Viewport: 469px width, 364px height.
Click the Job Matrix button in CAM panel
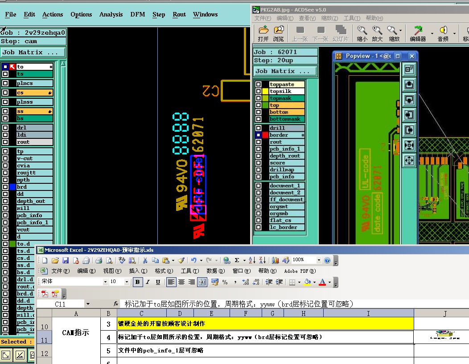[x=33, y=52]
